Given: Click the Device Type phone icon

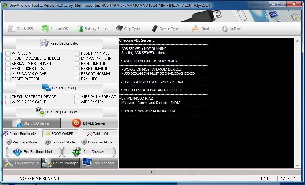Looking at the screenshot, I should [x=155, y=28].
